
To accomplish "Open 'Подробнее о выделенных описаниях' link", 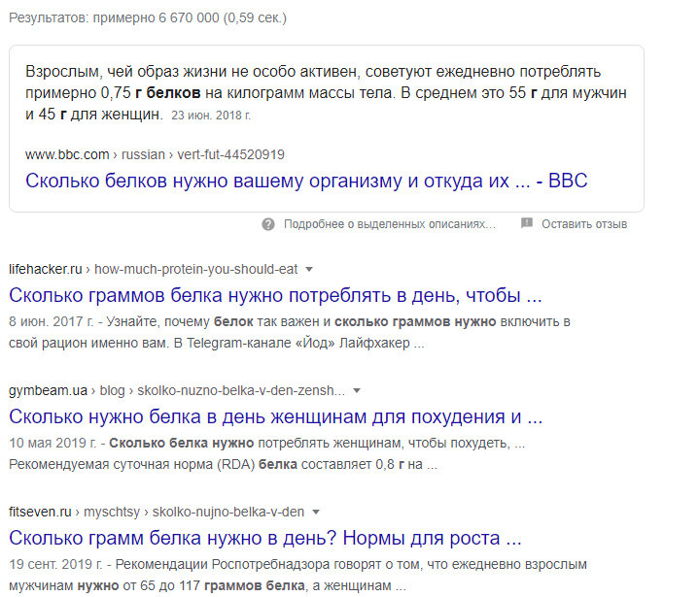I will [x=390, y=224].
